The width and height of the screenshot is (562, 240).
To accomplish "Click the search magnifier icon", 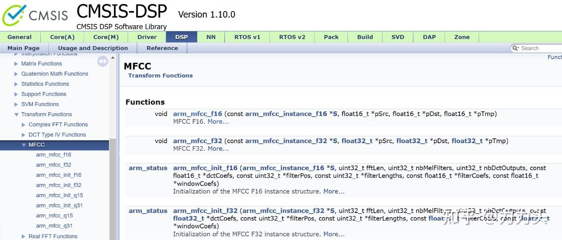I will pyautogui.click(x=515, y=48).
